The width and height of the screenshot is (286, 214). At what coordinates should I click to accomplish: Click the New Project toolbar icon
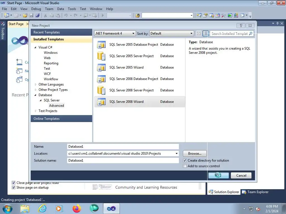(x=7, y=16)
